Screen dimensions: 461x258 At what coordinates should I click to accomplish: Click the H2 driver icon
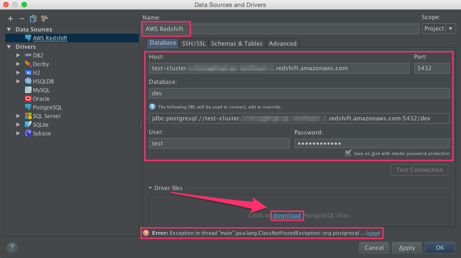[x=28, y=72]
